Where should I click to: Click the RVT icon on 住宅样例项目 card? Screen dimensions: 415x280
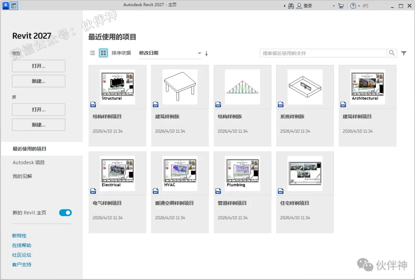[281, 191]
